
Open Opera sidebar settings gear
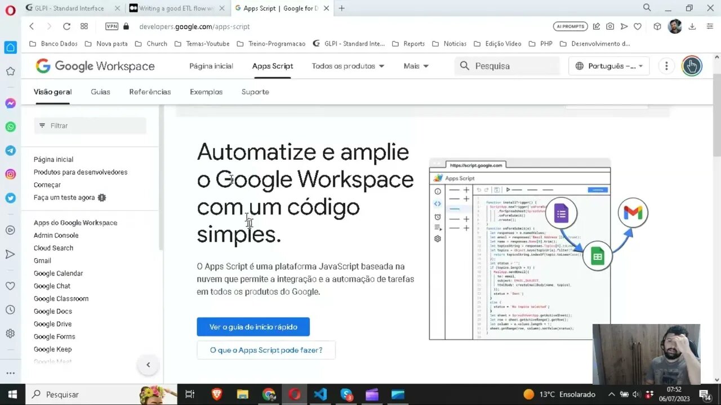[10, 334]
